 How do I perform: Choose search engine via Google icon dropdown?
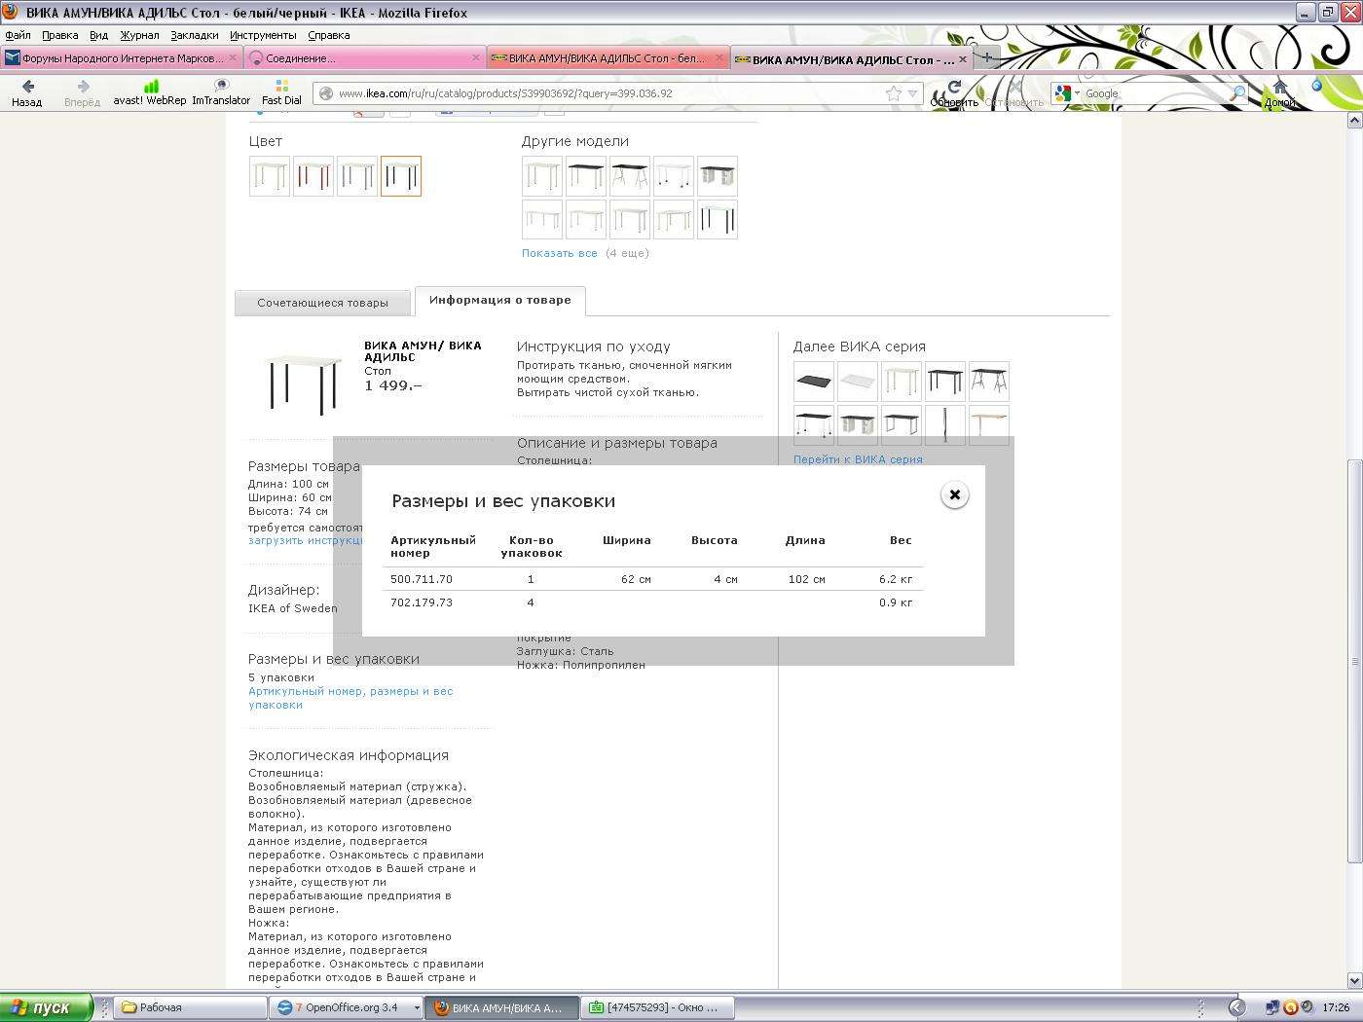(1067, 93)
